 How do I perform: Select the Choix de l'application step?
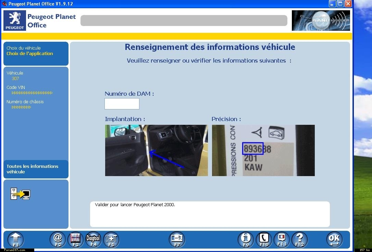(30, 54)
